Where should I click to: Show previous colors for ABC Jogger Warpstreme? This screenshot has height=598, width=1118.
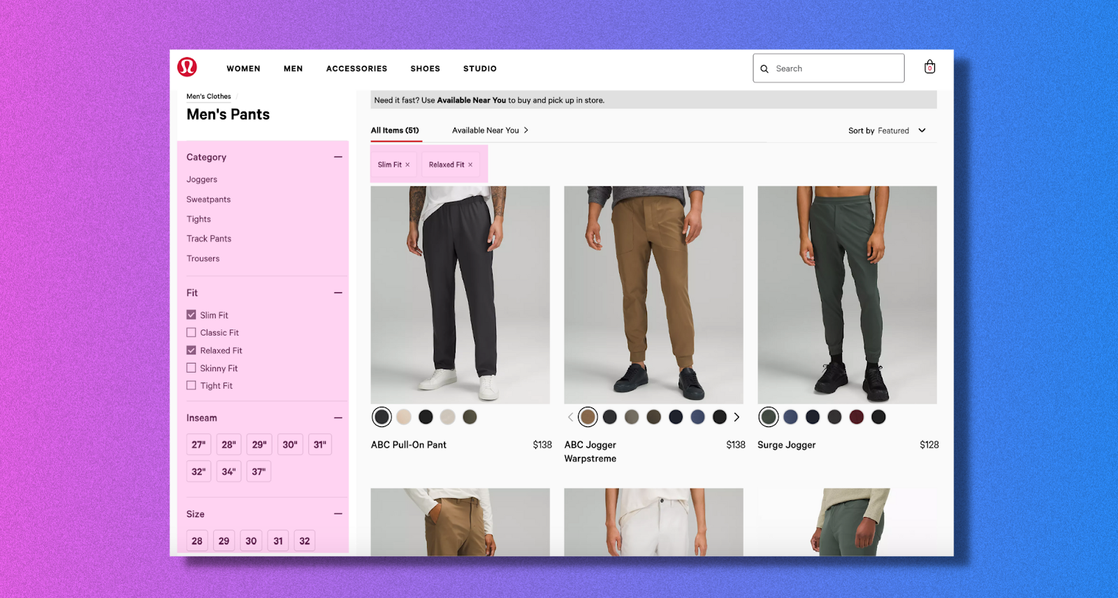[570, 417]
